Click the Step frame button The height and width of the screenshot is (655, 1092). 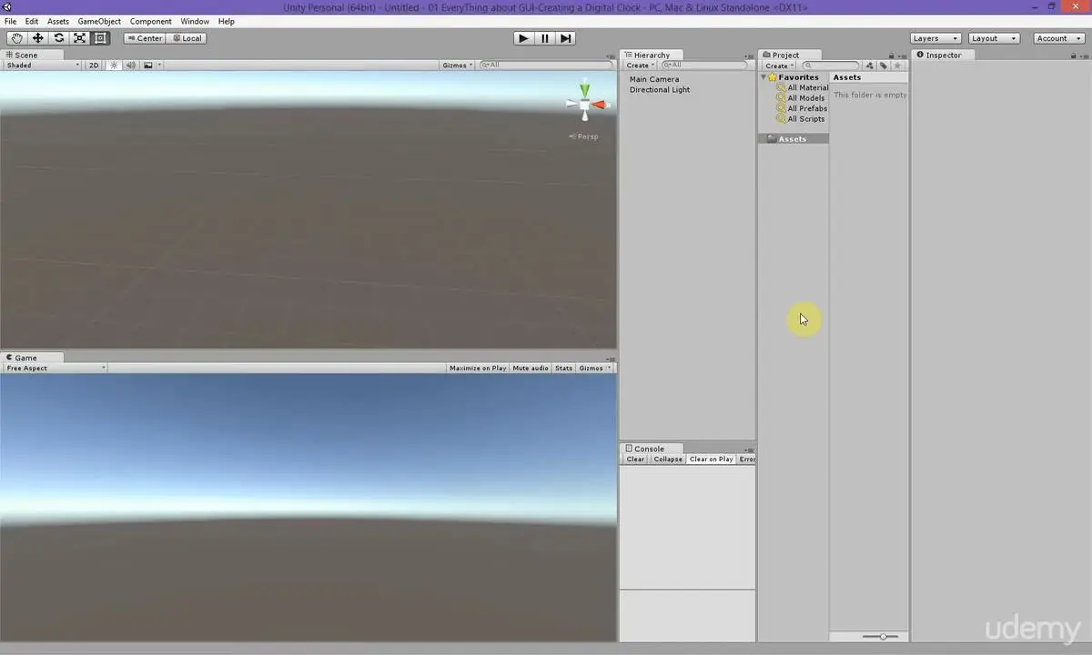[x=565, y=38]
